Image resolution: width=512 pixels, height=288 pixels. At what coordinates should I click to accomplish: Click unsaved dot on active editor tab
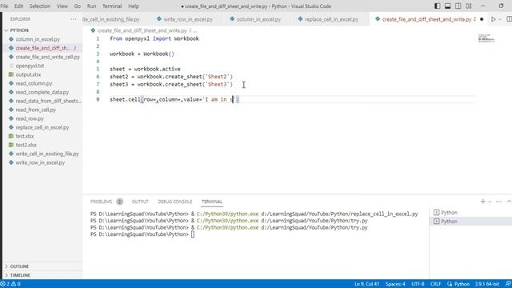pos(482,19)
